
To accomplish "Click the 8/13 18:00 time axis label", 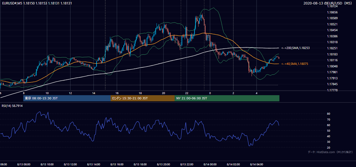I will pyautogui.click(x=140, y=164).
